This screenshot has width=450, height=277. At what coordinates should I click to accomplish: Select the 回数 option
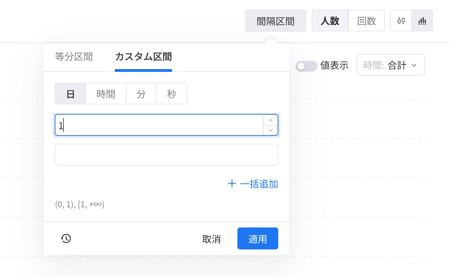point(366,21)
